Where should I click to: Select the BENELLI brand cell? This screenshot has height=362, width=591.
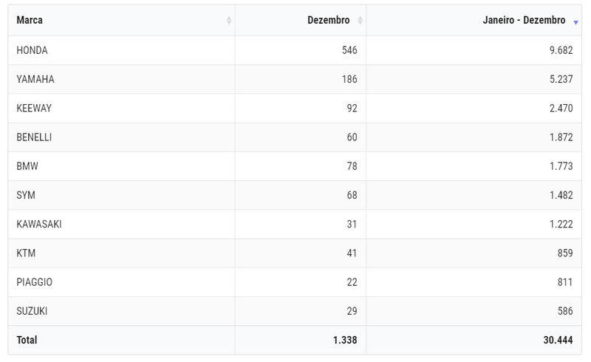click(34, 137)
